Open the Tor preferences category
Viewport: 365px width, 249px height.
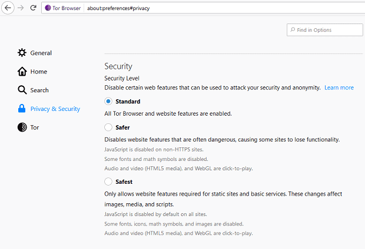28,127
